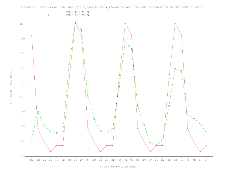
Task: Click the x-axis tick label 30
Action: tap(94, 160)
